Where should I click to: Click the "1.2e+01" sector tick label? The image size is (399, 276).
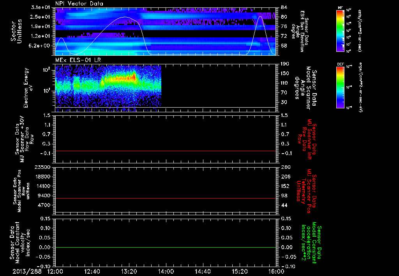[41, 36]
